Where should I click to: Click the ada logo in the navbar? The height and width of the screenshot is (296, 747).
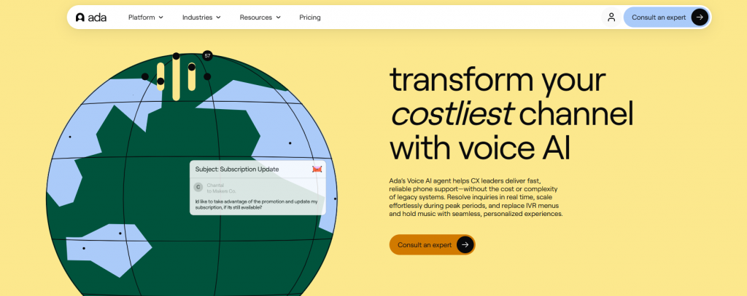(x=91, y=17)
